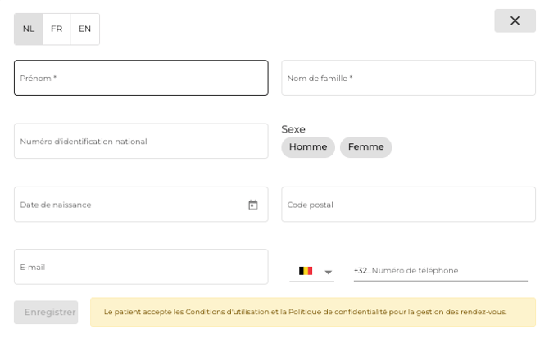Select Homme as the sex
The height and width of the screenshot is (338, 549).
tap(308, 147)
